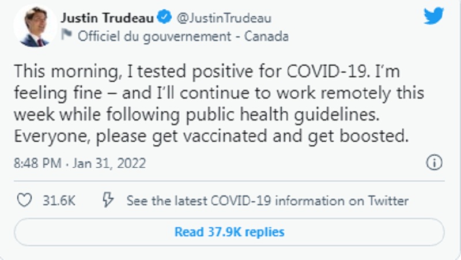Open the @JustinTrudeau handle link

223,18
